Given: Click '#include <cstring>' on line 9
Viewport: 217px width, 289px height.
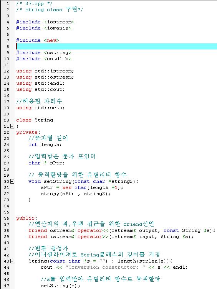Looking at the screenshot, I should pos(43,53).
